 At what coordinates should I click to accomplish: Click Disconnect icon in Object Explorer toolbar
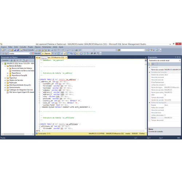click(x=15, y=60)
